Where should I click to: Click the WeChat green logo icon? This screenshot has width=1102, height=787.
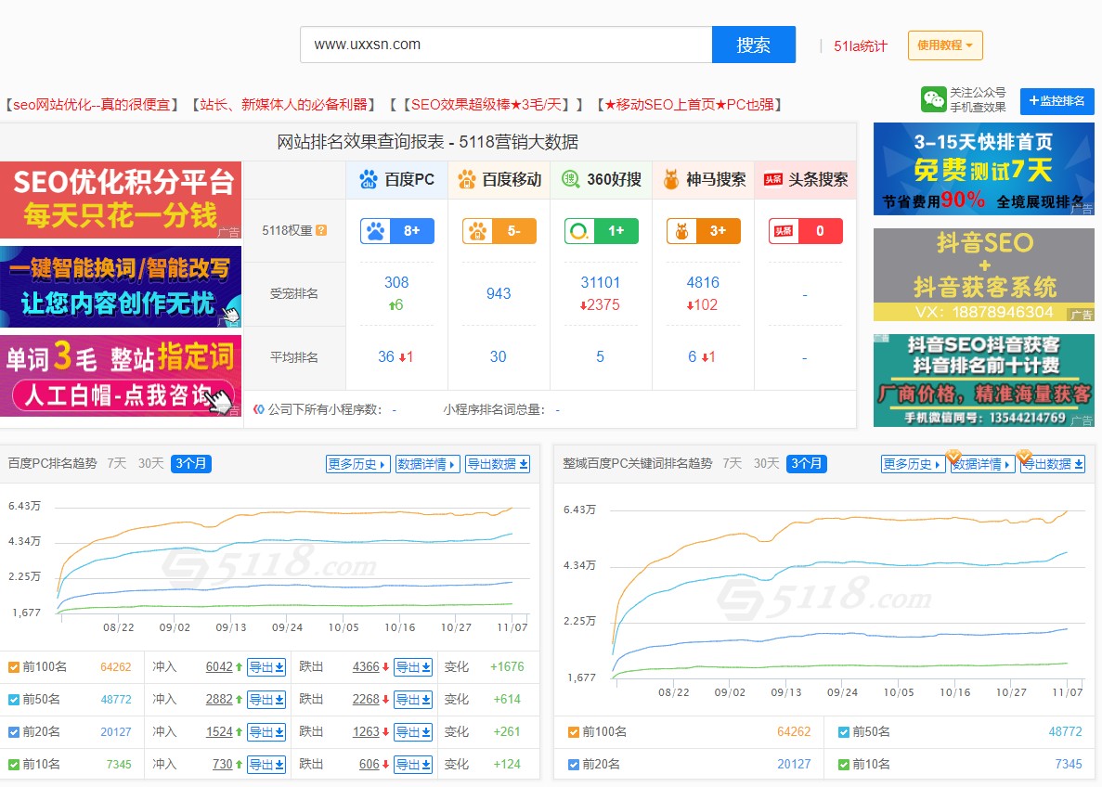[933, 100]
